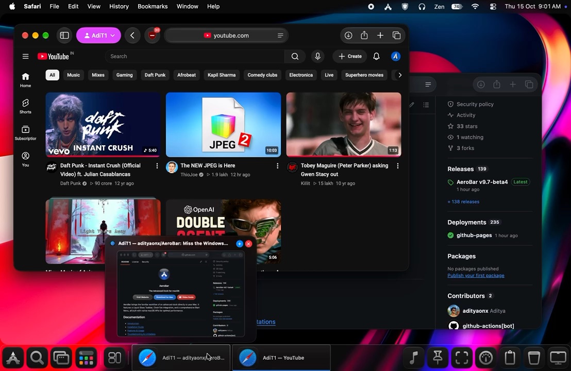Click the YouTube Search field
The width and height of the screenshot is (571, 371).
coord(195,57)
